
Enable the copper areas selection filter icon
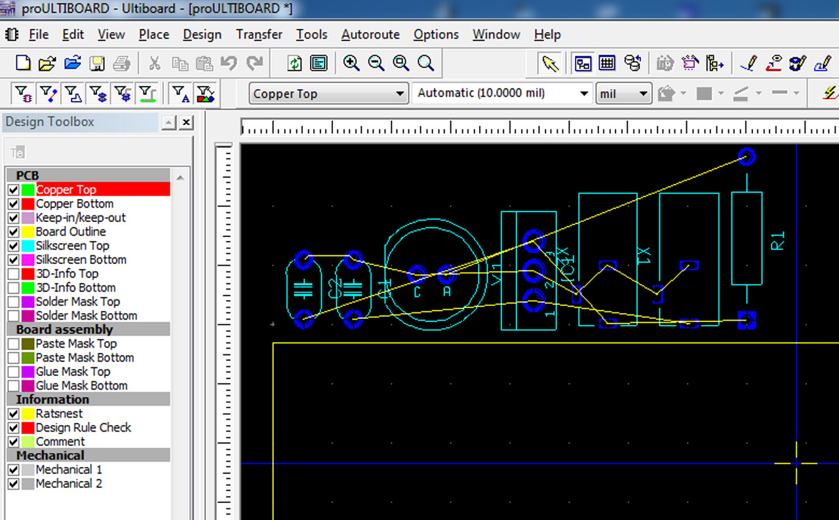(73, 94)
